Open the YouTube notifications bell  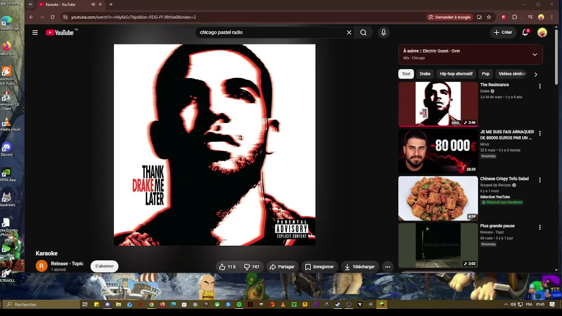pos(525,32)
